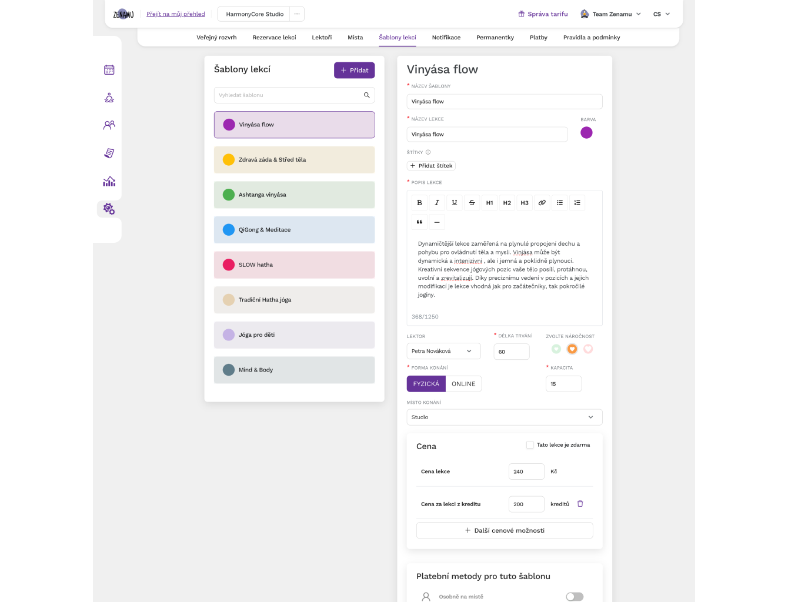Click the Kapacita field showing 15
Viewport: 788px width, 602px height.
(x=564, y=384)
